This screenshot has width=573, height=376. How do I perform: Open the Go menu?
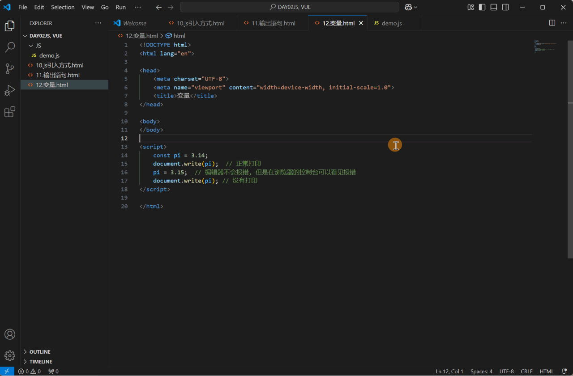click(105, 7)
